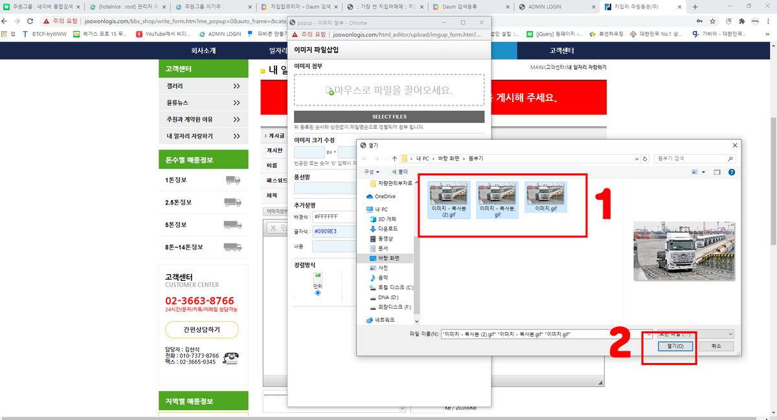Select 바탕 화면 in navigation pane

pos(384,258)
